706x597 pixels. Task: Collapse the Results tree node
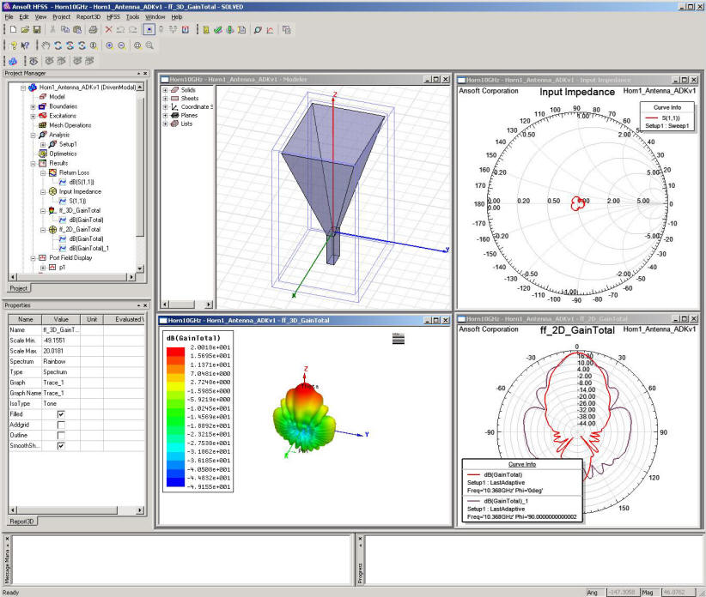[x=33, y=163]
